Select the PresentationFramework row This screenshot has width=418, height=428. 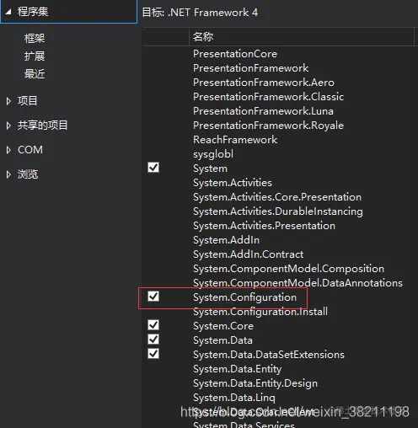tap(251, 68)
